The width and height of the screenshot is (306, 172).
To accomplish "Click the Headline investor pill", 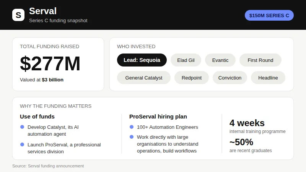I will pos(268,78).
